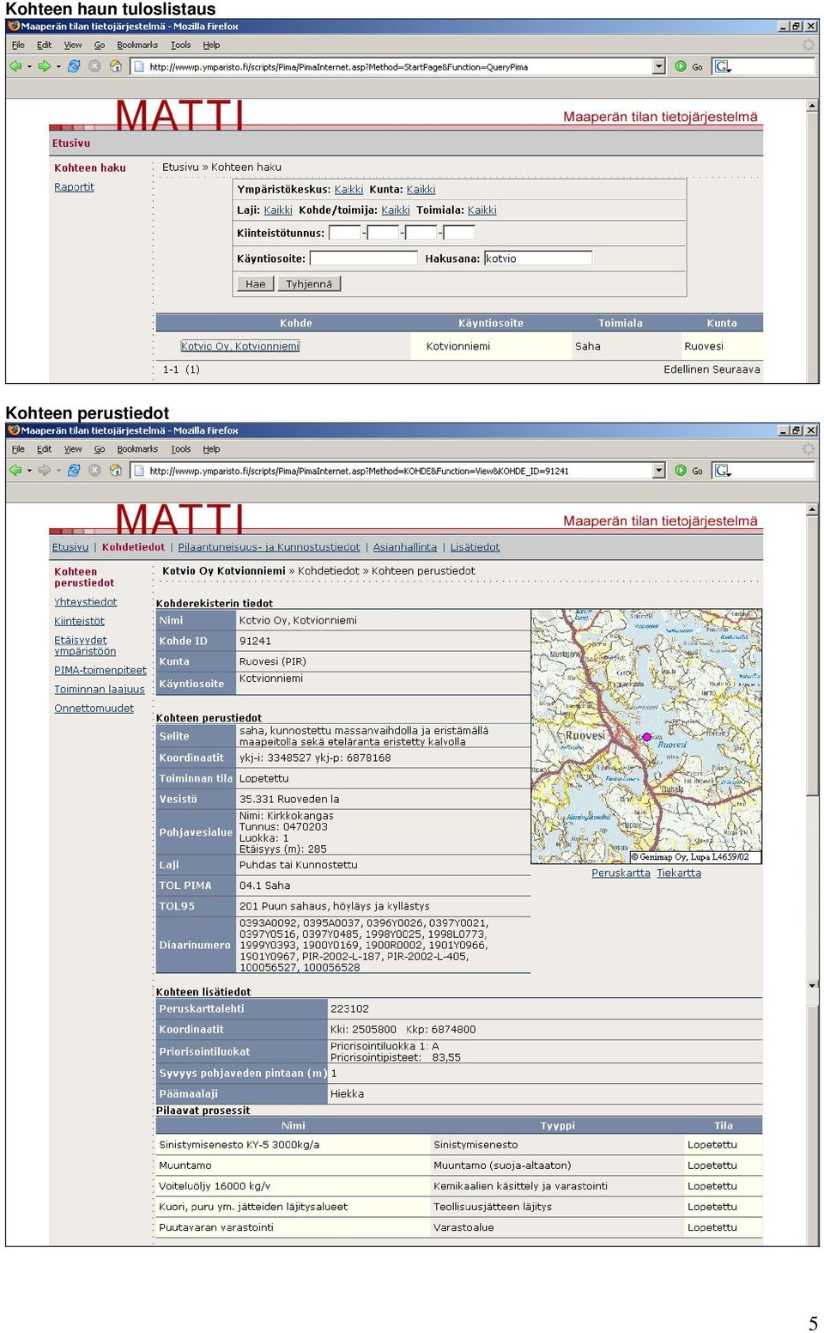
Task: Open View menu in bottom Firefox window
Action: pyautogui.click(x=73, y=448)
